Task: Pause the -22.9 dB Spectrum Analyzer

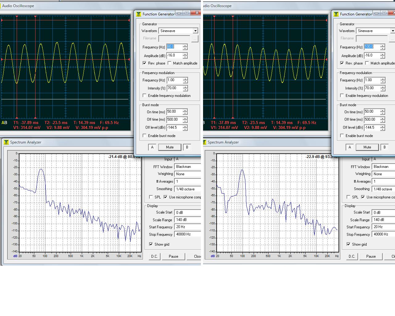Action: click(371, 256)
